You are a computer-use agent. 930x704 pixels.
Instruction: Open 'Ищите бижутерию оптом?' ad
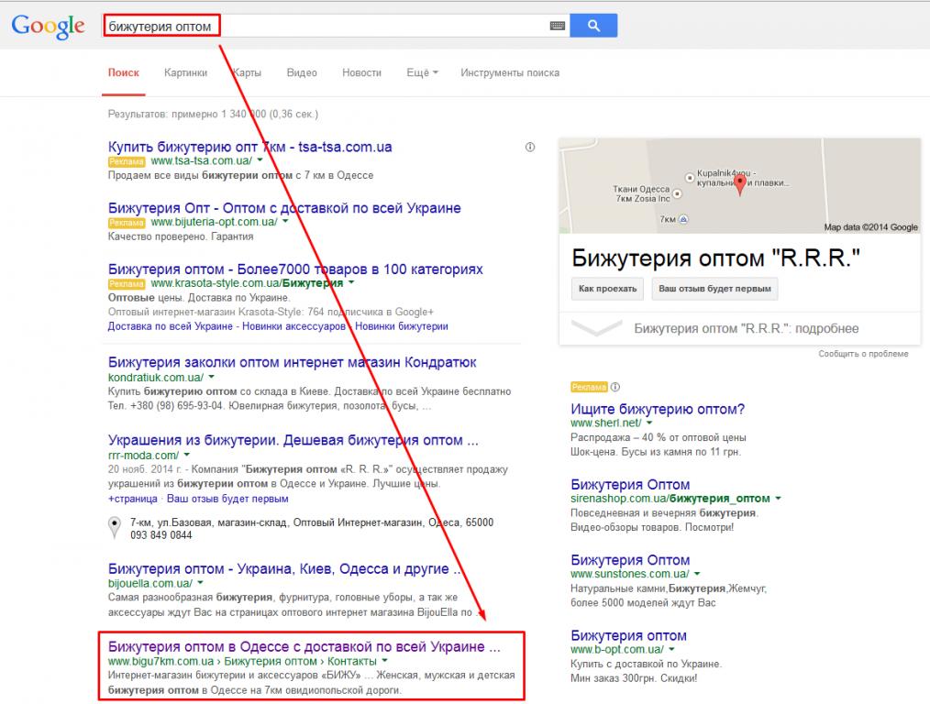coord(658,409)
